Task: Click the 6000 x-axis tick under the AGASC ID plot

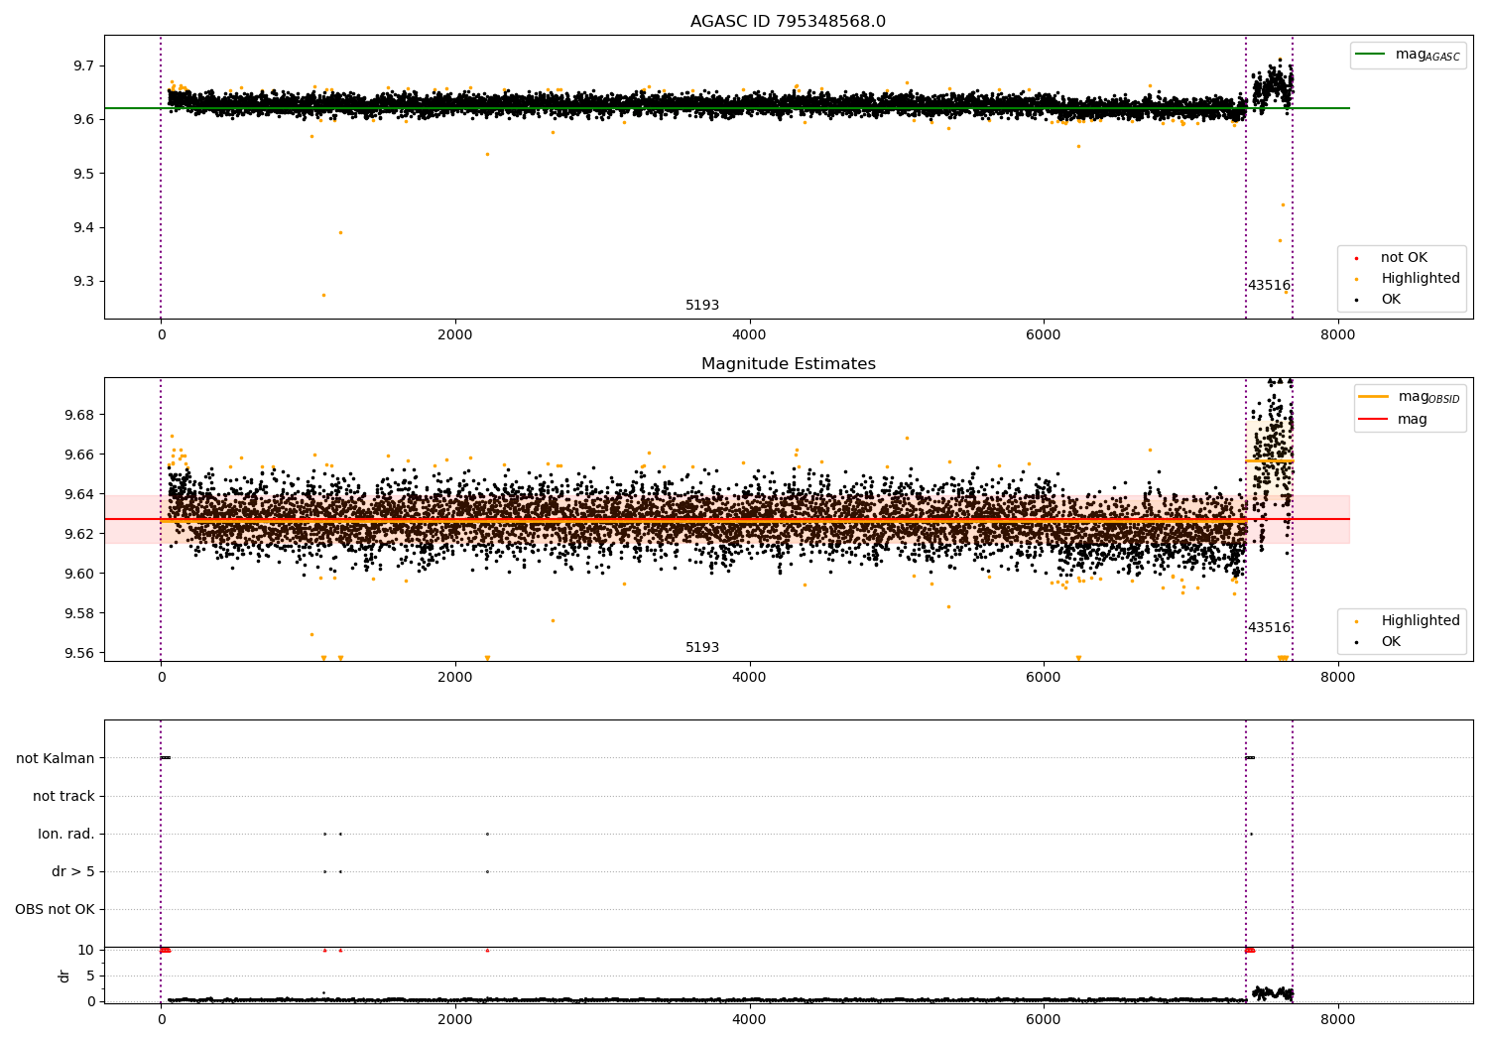Action: pyautogui.click(x=1044, y=334)
